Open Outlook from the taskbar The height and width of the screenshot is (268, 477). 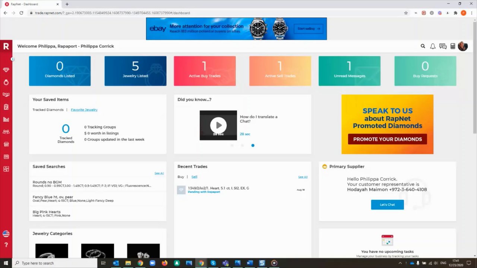tap(116, 263)
